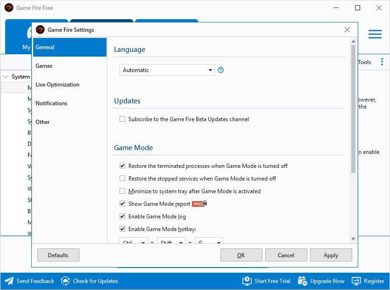Click the Register link

[x=374, y=281]
